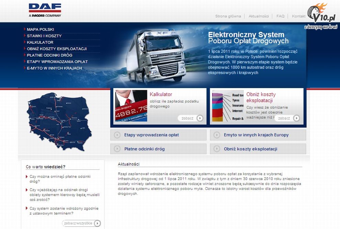Open OBNIŻ KOSZTY EKSPLOATACJI menu entry
The height and width of the screenshot is (229, 340).
click(x=57, y=49)
